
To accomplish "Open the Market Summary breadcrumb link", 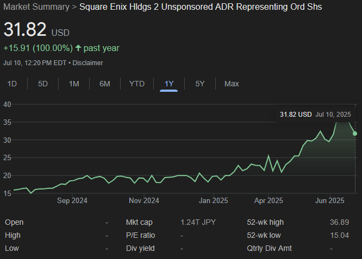I will click(36, 7).
